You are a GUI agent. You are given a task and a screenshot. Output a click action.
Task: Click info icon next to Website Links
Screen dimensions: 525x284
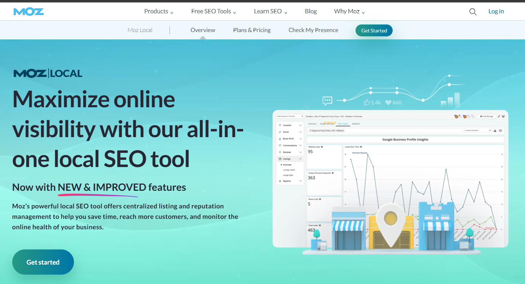[x=322, y=147]
